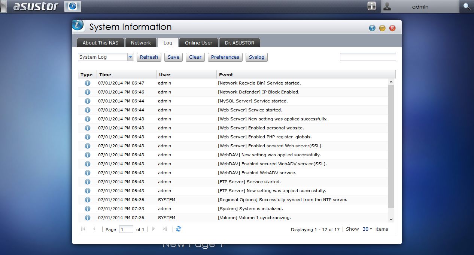The image size is (474, 255).
Task: Sort by the User column header
Action: 186,74
